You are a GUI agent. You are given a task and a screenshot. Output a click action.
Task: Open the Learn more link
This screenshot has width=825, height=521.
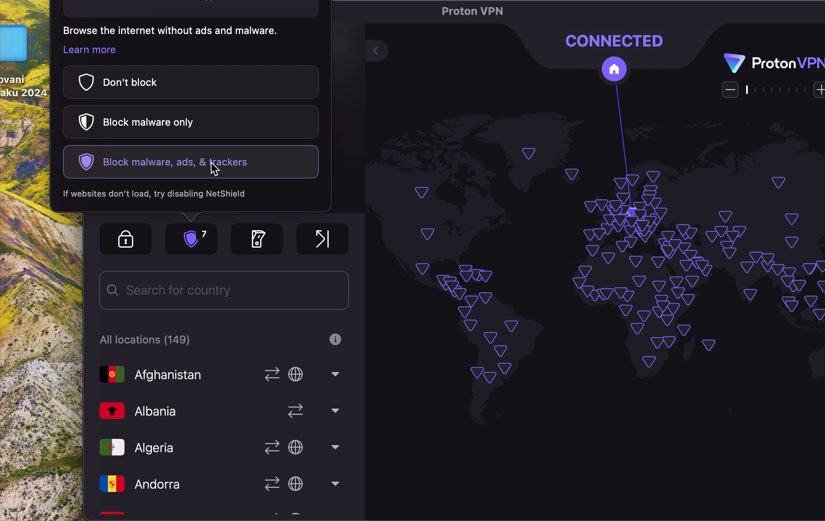(89, 50)
